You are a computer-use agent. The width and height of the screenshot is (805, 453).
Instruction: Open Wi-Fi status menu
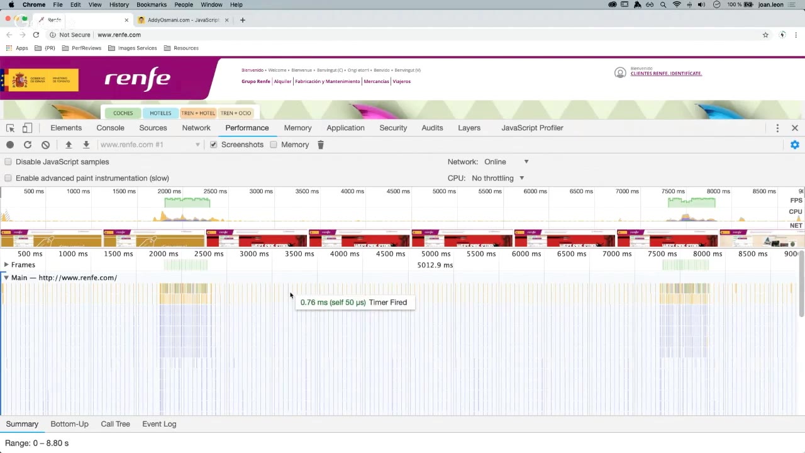677,4
